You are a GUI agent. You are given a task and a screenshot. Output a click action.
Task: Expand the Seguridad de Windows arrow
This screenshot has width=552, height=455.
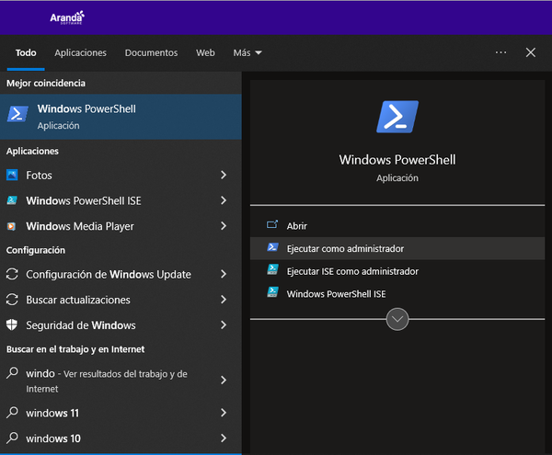[224, 324]
